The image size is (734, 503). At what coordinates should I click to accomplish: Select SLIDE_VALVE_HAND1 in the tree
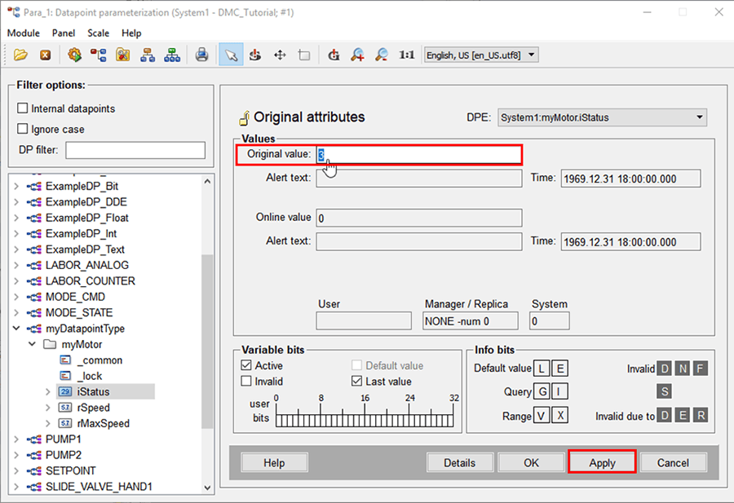[99, 487]
